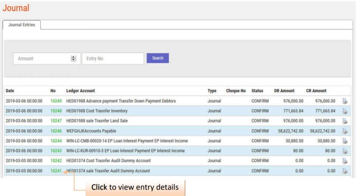The height and width of the screenshot is (196, 356).
Task: Print journal entry 10247
Action: [x=344, y=121]
